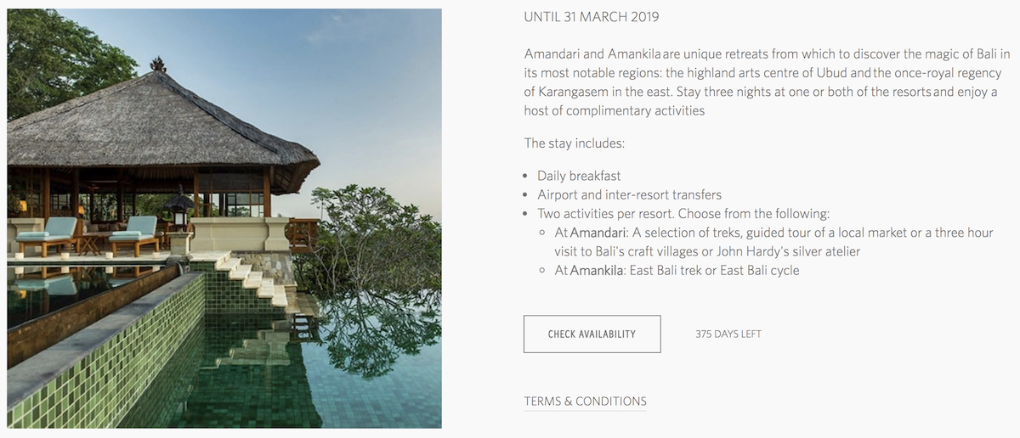The height and width of the screenshot is (438, 1020).
Task: Open the TERMS & CONDITIONS link
Action: point(585,401)
